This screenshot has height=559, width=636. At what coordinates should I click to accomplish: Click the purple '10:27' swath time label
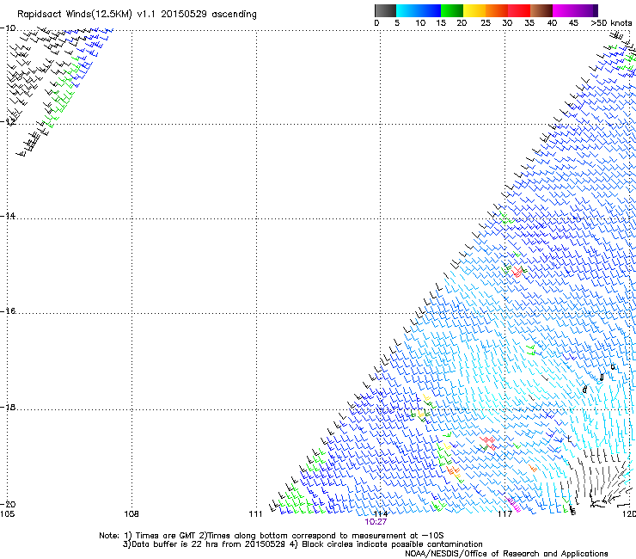coord(376,522)
